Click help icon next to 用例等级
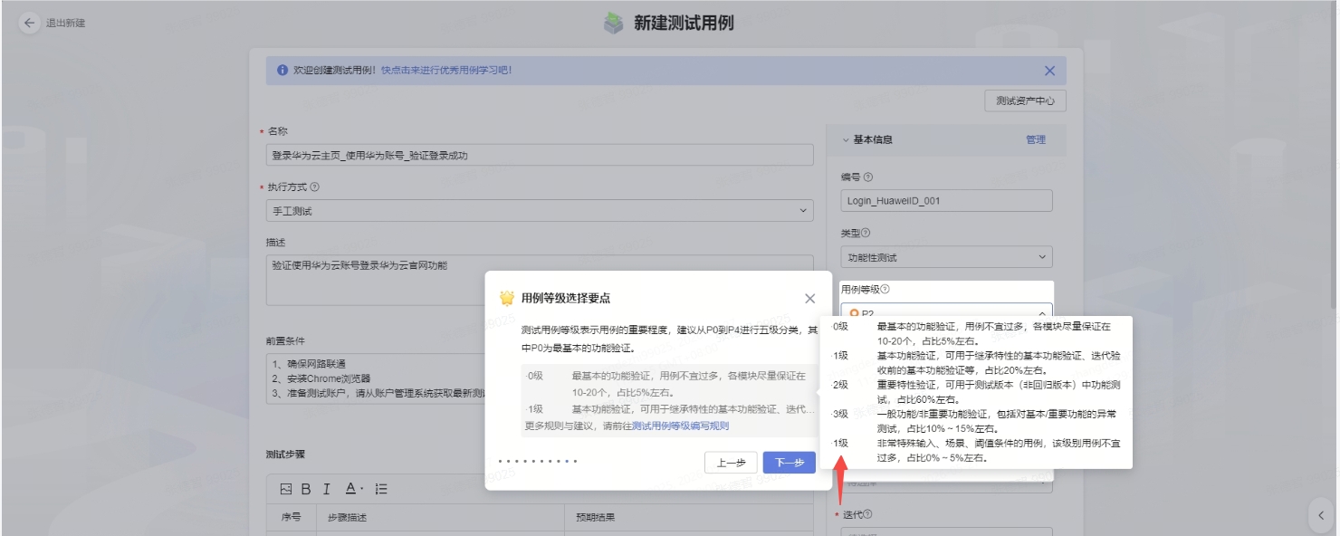This screenshot has height=536, width=1340. pyautogui.click(x=885, y=290)
